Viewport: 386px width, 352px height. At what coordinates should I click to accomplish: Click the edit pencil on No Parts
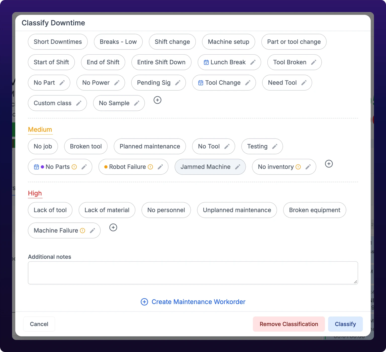click(84, 167)
